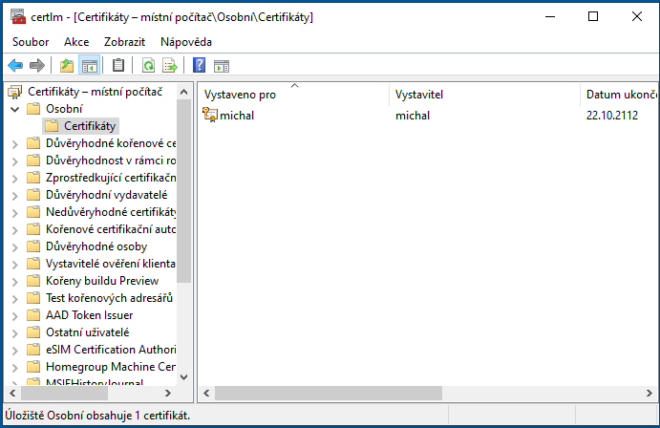This screenshot has width=660, height=428.
Task: Open the Akce menu
Action: pyautogui.click(x=76, y=42)
